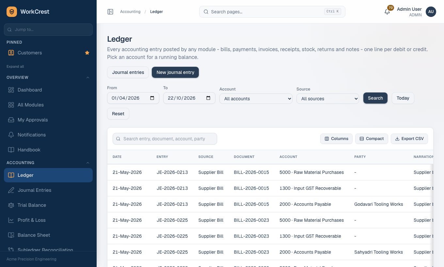Collapse the Accounting section
The height and width of the screenshot is (267, 444).
[87, 163]
